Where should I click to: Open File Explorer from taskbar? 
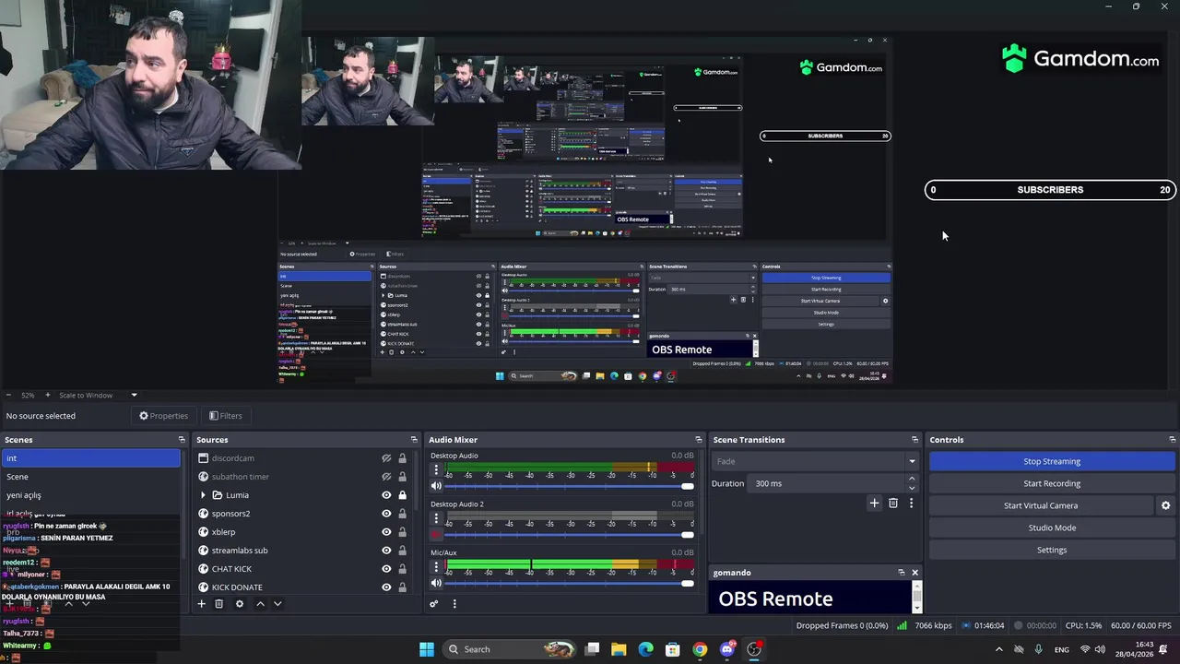pyautogui.click(x=619, y=649)
